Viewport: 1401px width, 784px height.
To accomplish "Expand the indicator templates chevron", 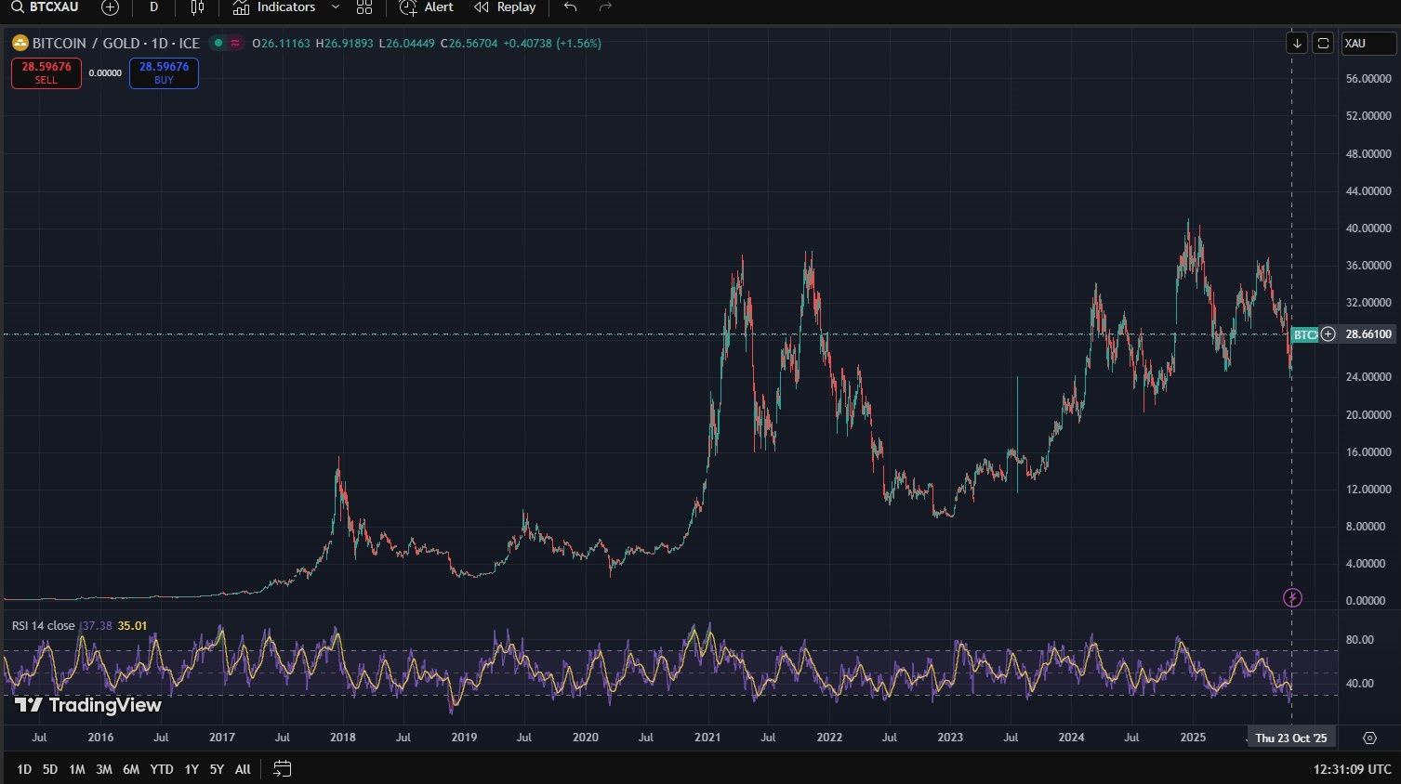I will click(x=336, y=7).
